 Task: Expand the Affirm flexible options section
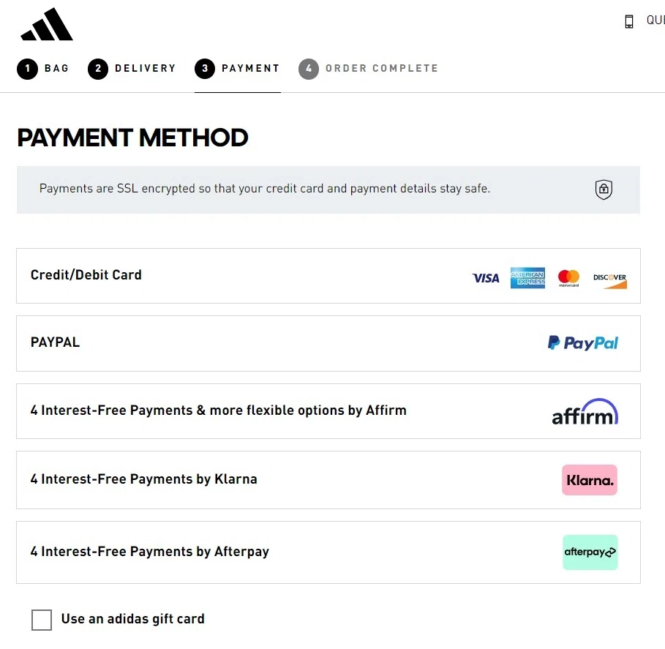[x=328, y=411]
